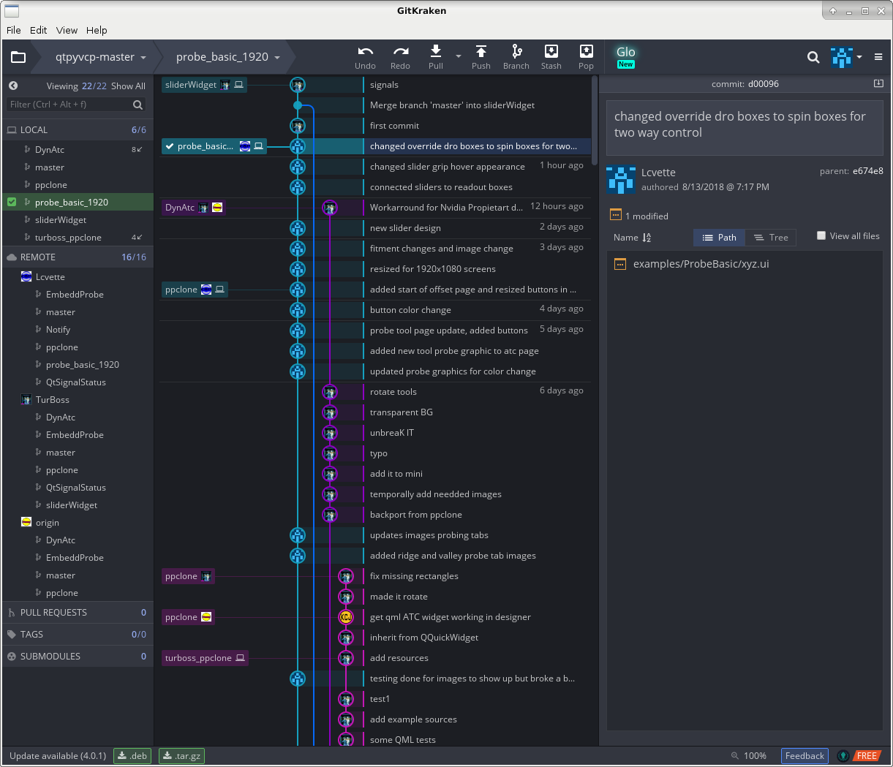Click the xyz.ui modified file icon
893x767 pixels.
coord(620,264)
